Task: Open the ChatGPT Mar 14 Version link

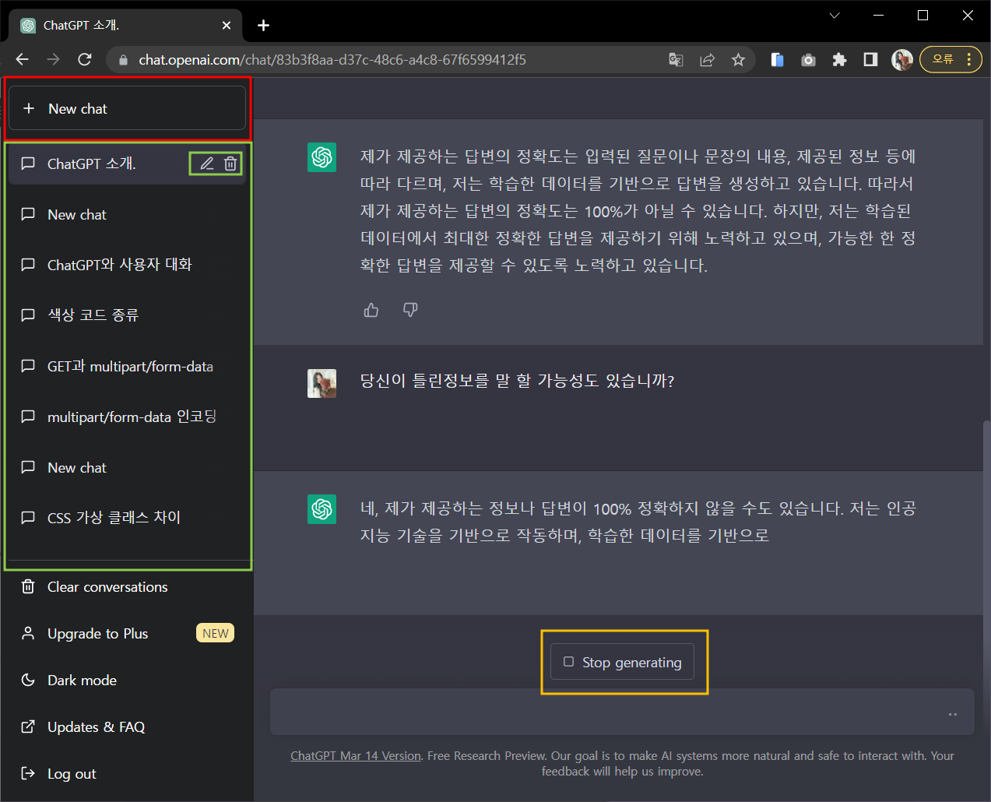Action: [356, 755]
